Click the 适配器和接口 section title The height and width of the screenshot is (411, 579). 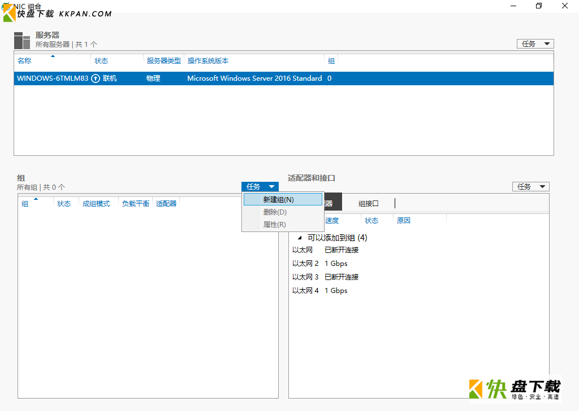click(312, 178)
